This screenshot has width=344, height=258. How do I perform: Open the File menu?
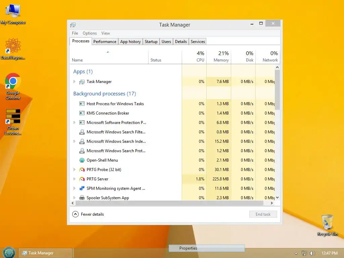pos(75,33)
